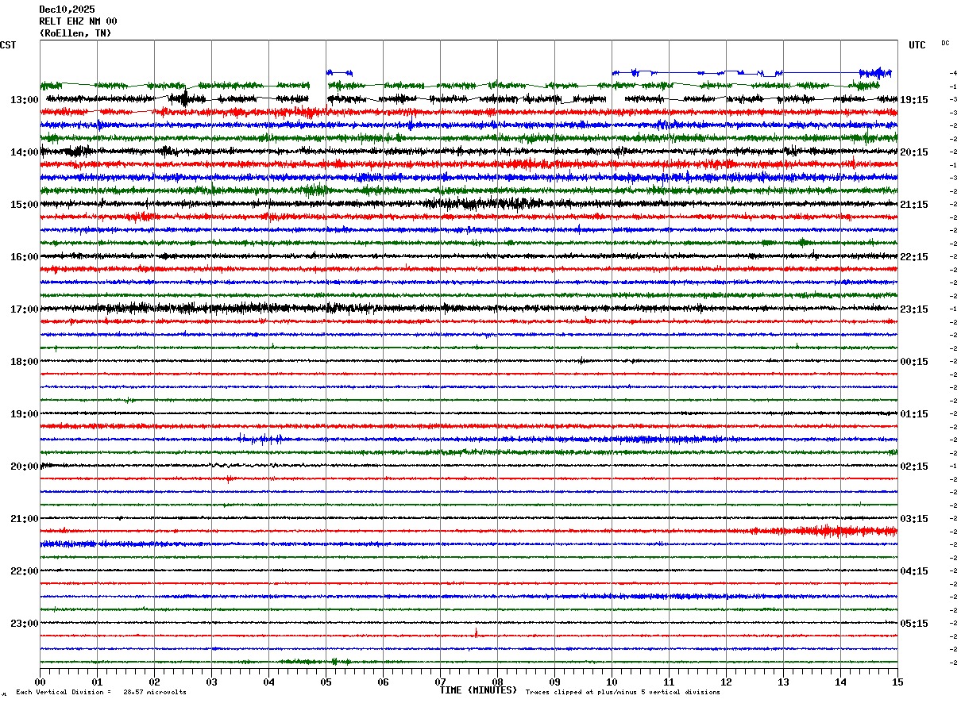
Task: Click minute 07 on the time axis
Action: click(440, 682)
